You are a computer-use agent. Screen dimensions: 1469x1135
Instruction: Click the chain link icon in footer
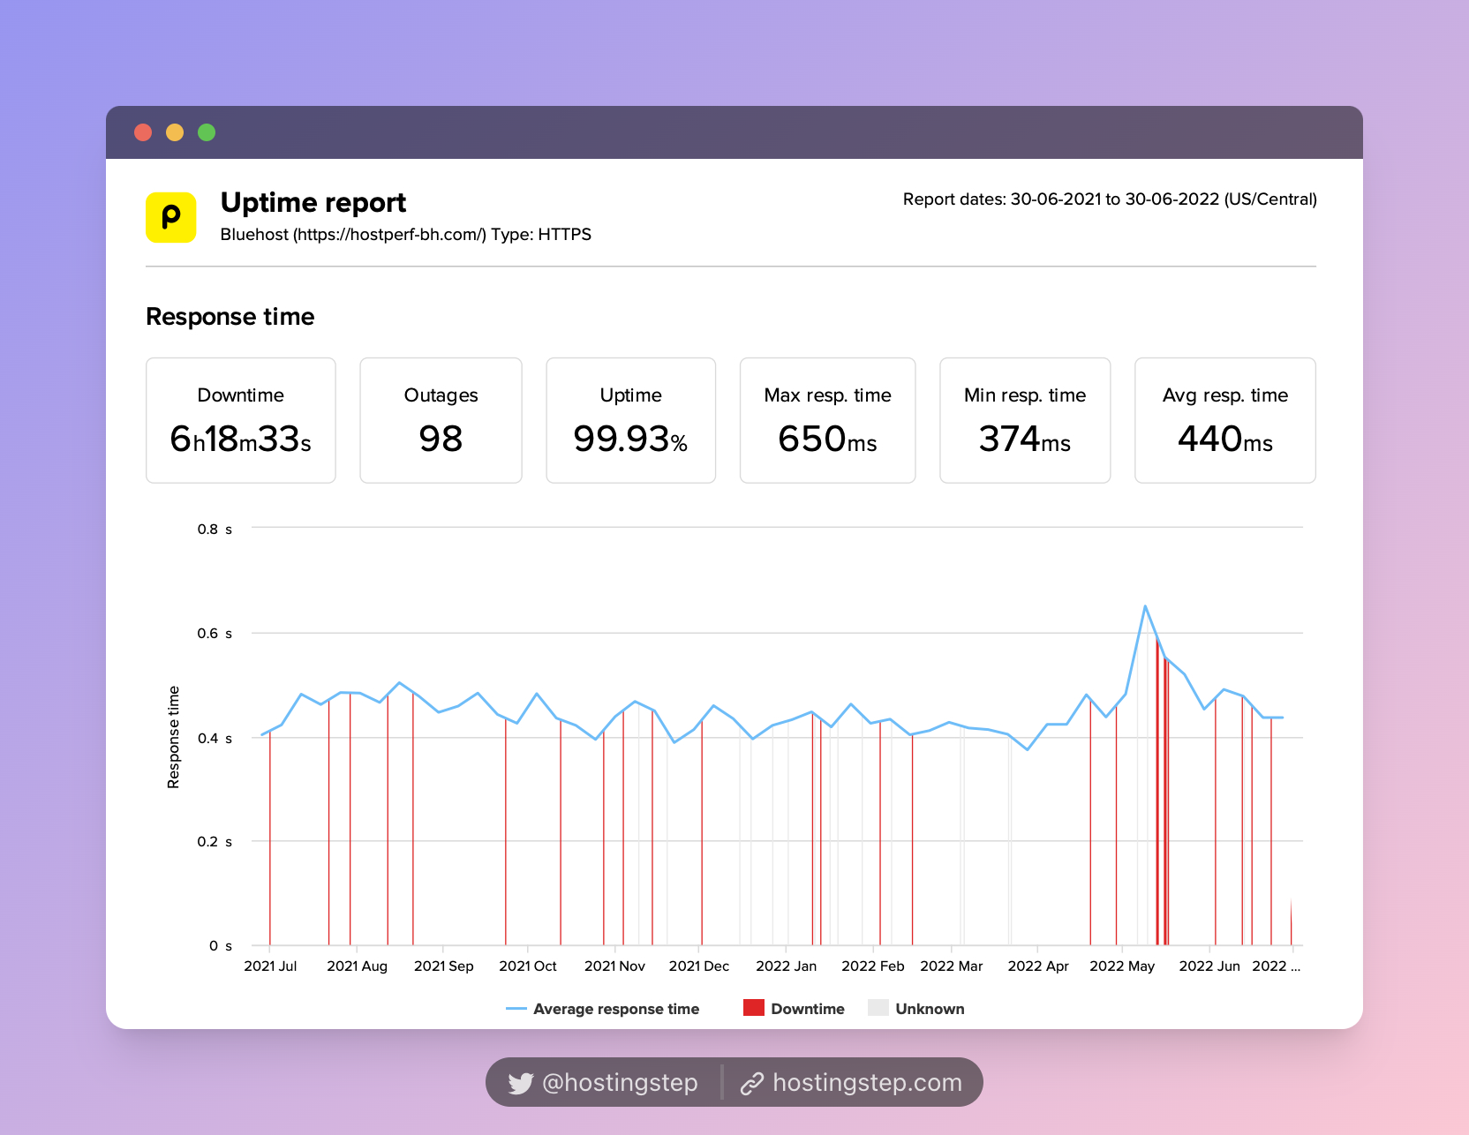pyautogui.click(x=751, y=1083)
